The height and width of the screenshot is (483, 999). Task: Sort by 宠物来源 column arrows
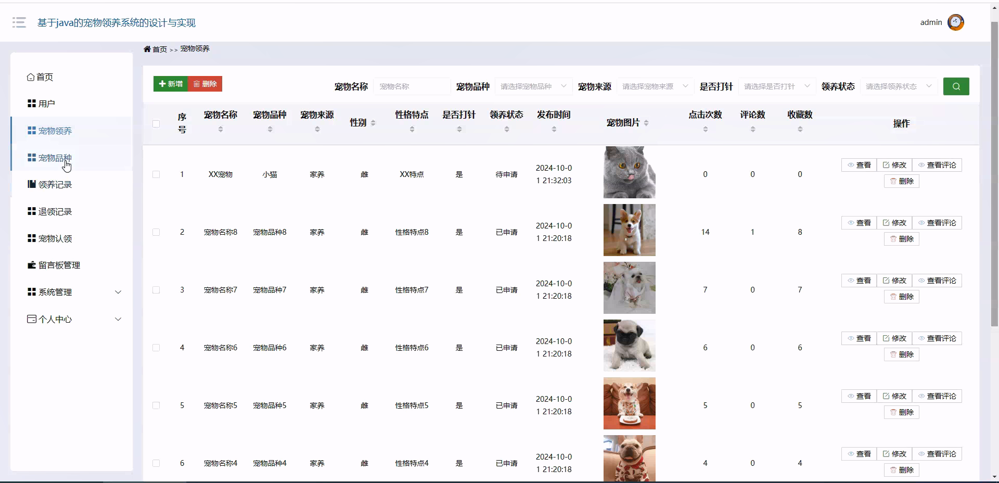point(317,129)
